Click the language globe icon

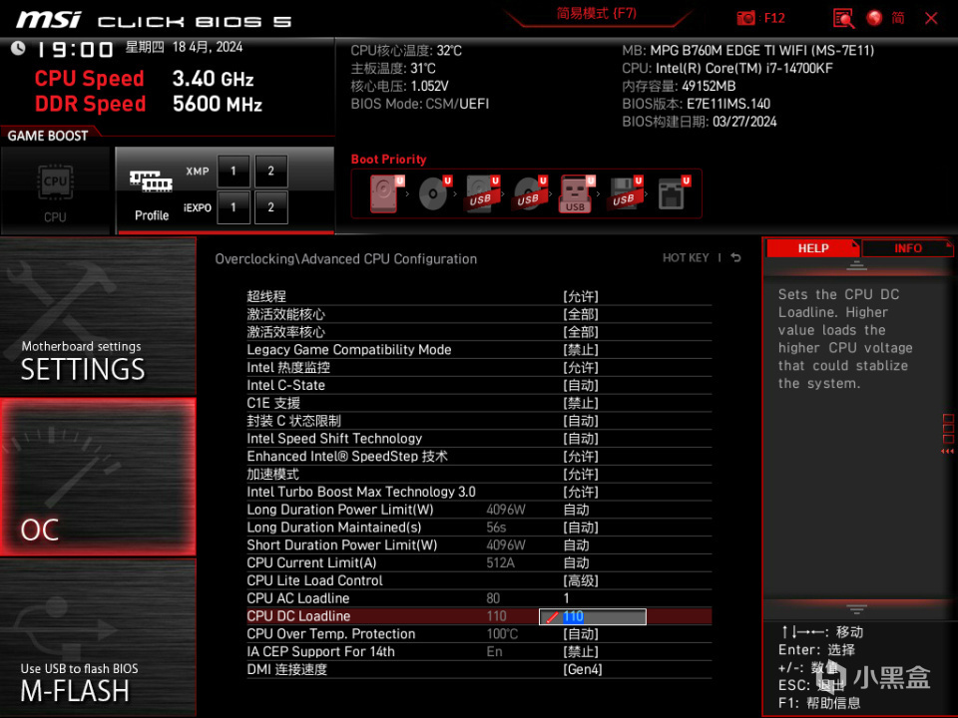click(874, 18)
